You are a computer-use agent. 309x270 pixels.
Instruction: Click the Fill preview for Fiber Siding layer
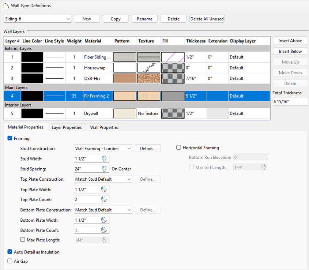tap(173, 57)
